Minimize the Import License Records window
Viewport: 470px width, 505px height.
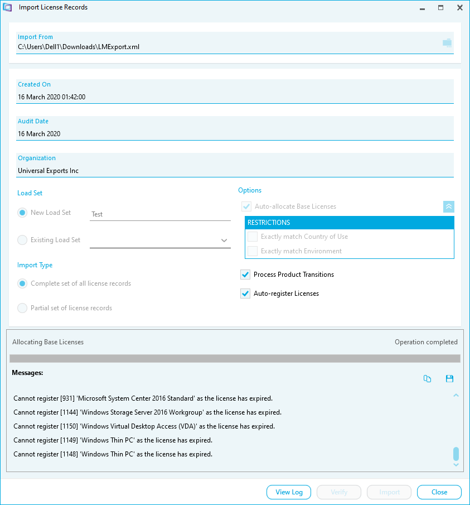point(422,7)
